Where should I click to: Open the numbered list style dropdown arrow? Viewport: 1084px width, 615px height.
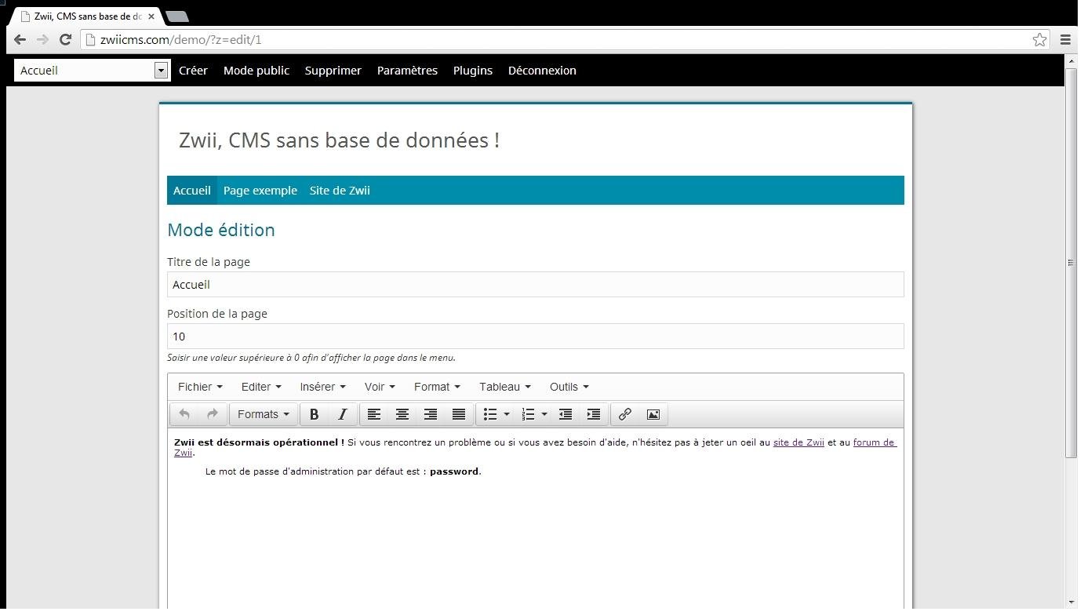(x=544, y=414)
